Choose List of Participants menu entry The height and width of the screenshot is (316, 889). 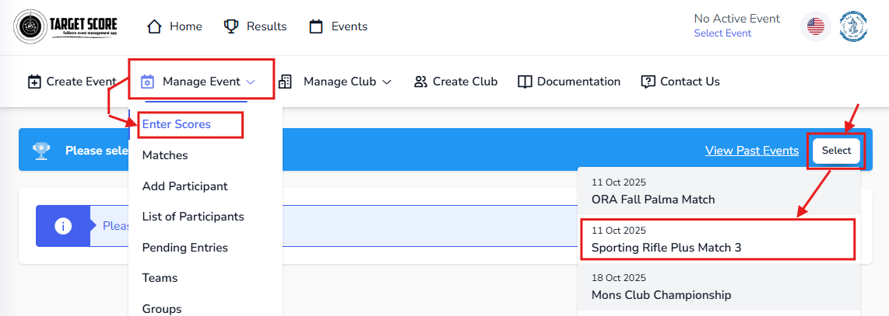[x=193, y=217]
